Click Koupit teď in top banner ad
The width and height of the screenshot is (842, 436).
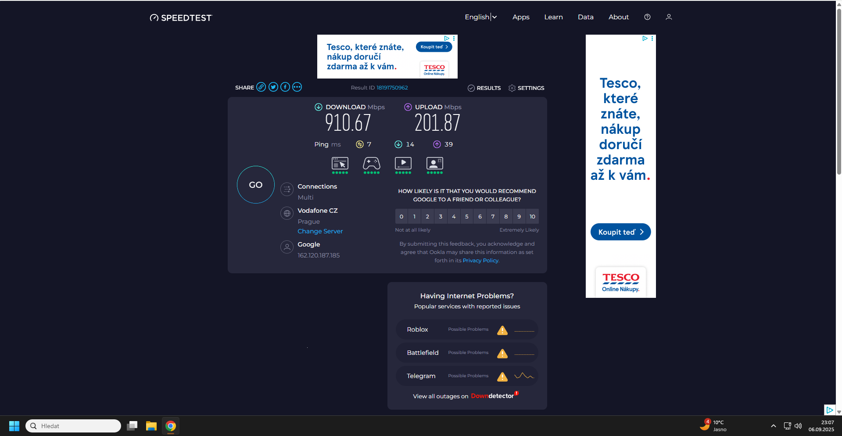tap(434, 47)
